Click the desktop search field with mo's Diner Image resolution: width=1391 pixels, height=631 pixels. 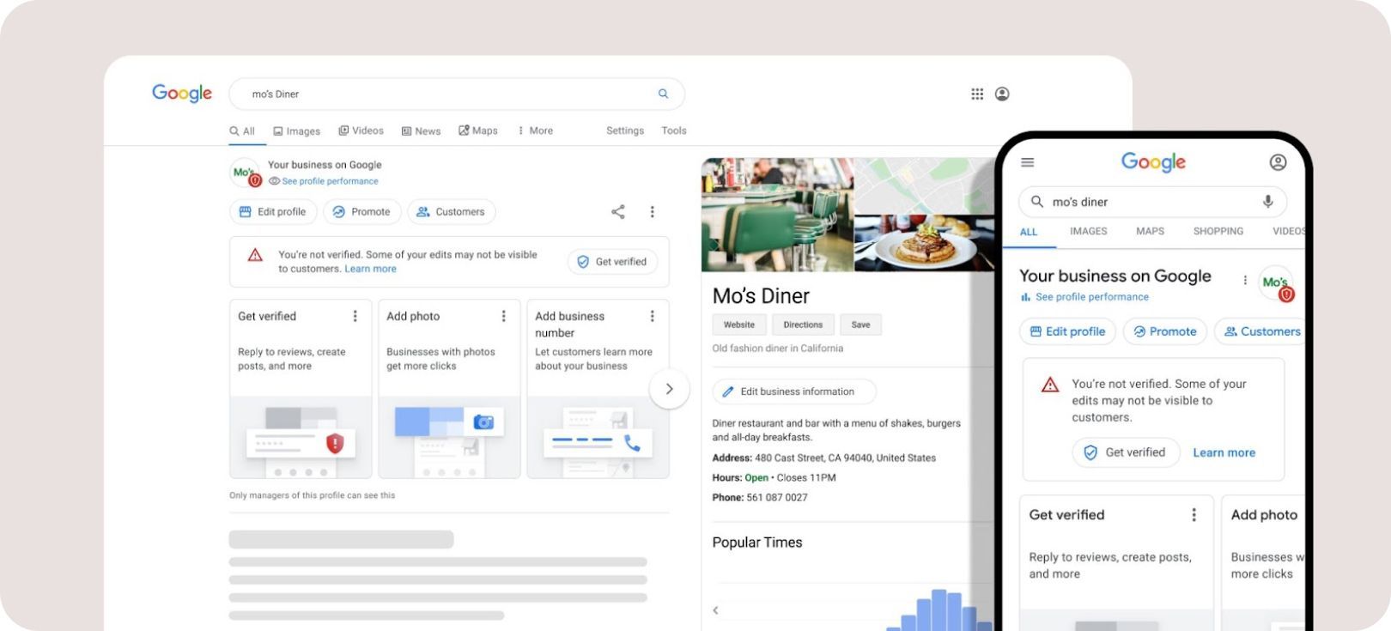[x=457, y=94]
